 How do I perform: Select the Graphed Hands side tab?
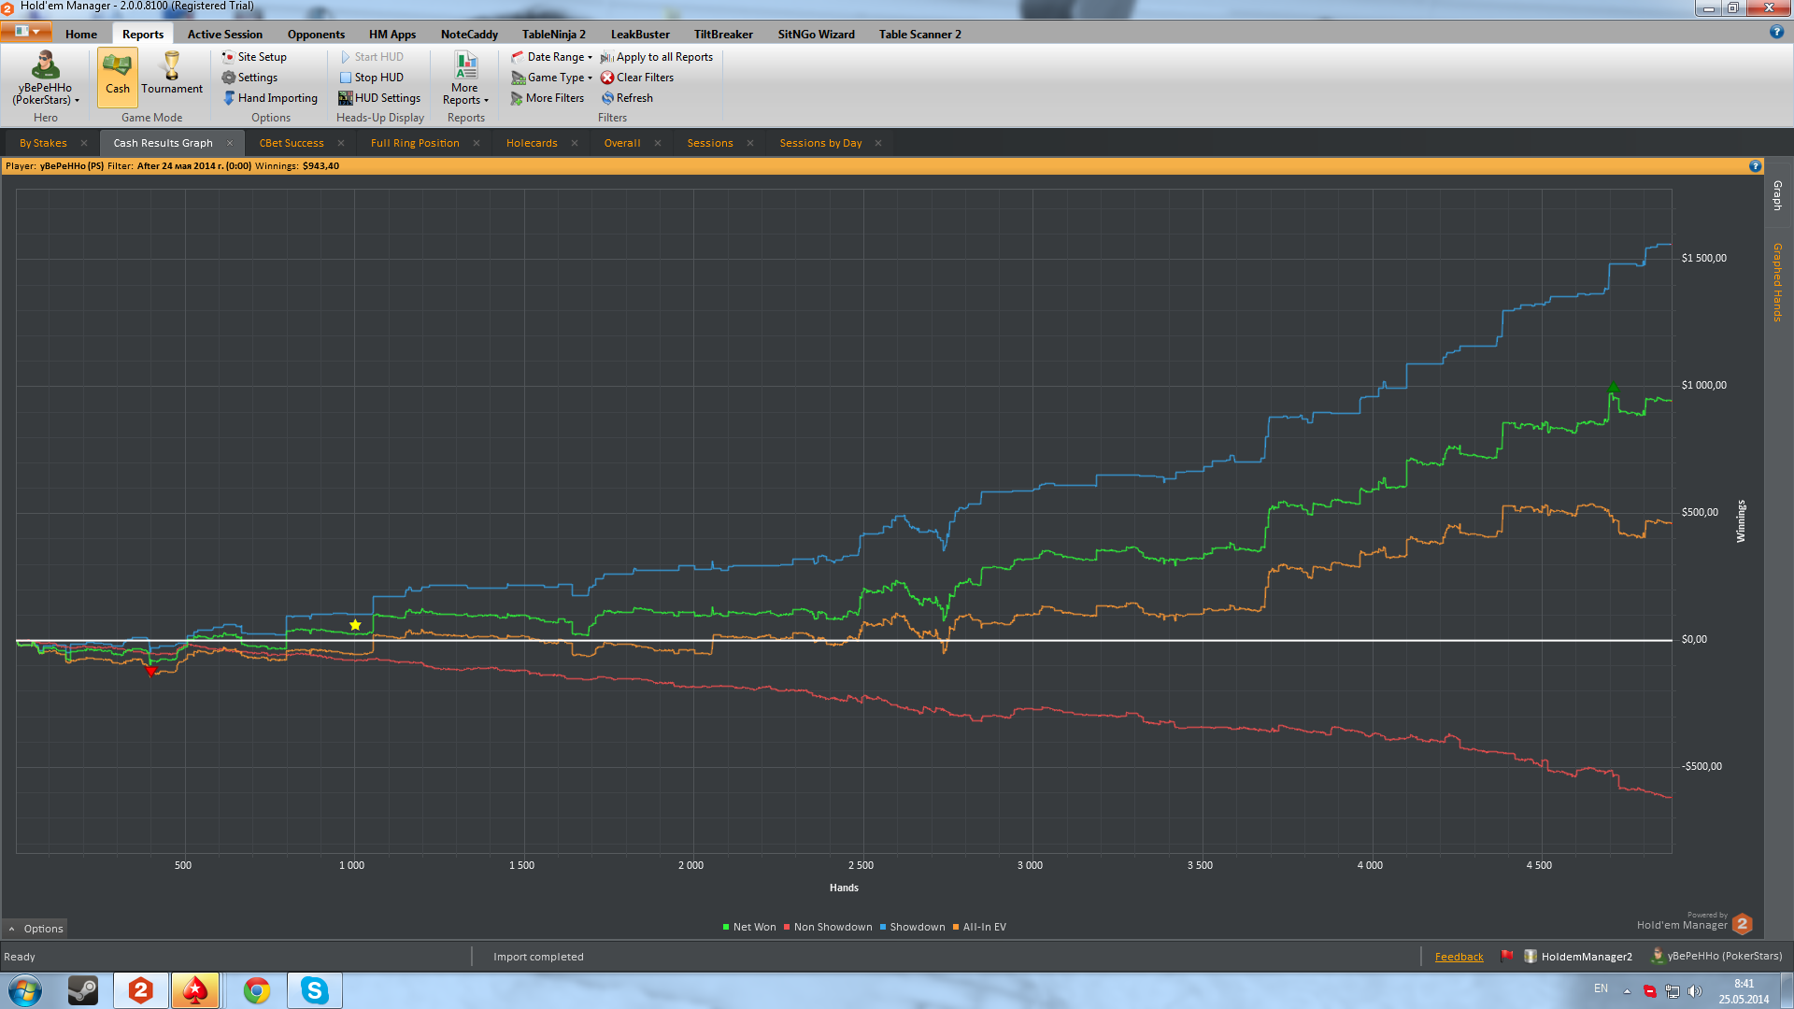[1777, 282]
